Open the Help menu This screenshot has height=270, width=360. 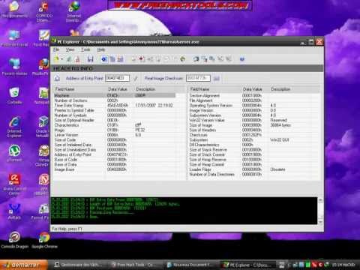[101, 49]
